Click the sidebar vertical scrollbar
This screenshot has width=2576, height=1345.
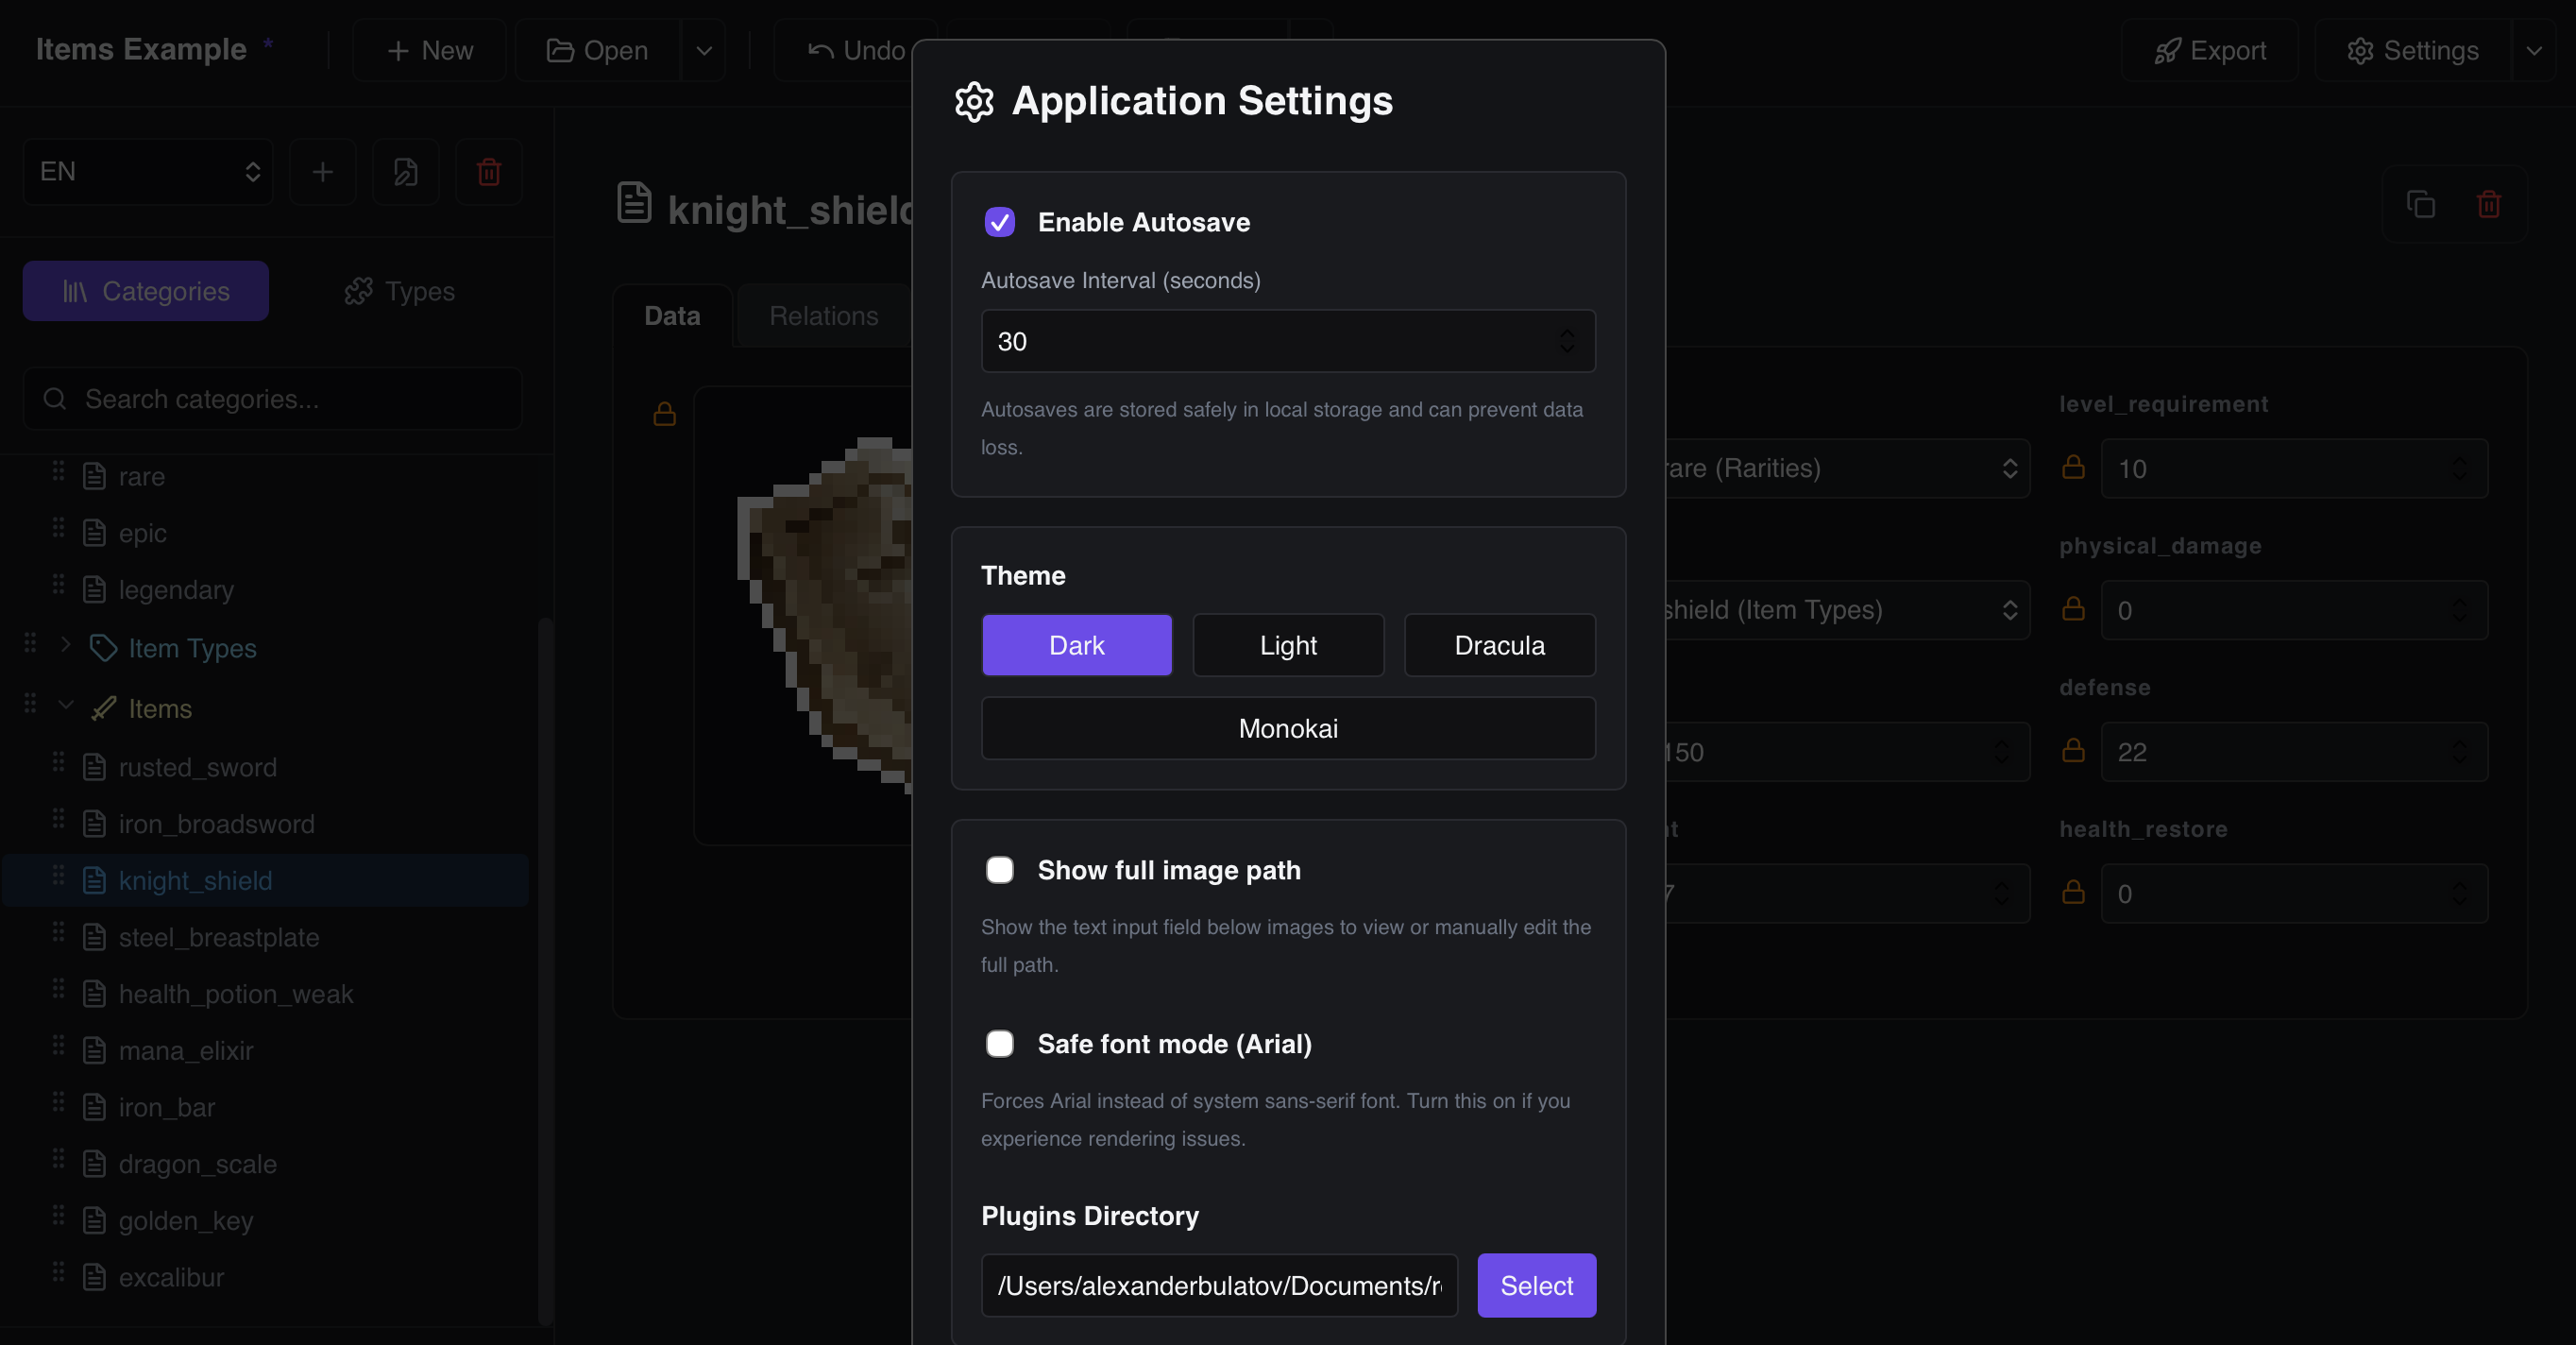(x=545, y=970)
